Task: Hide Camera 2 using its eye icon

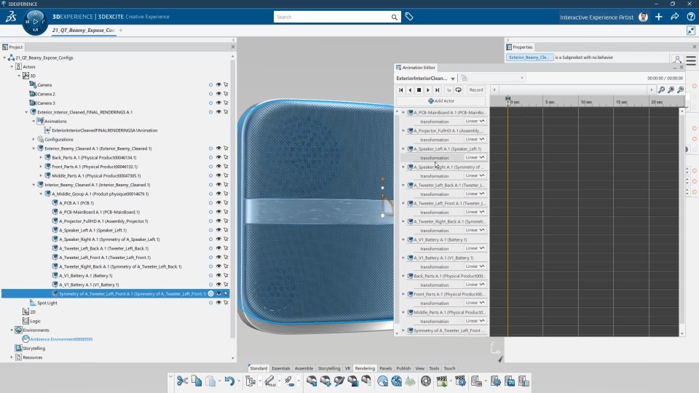Action: [218, 94]
